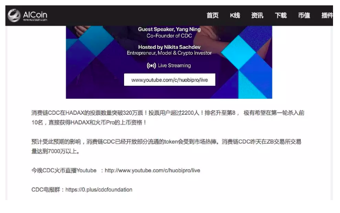
Task: Click paragraph starting 消费链CDC在HADAX的投票数量
Action: click(x=168, y=117)
